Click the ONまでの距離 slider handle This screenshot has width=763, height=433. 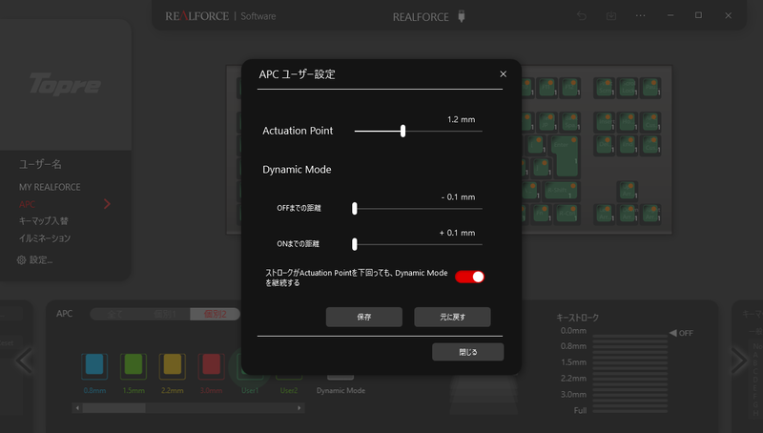tap(355, 244)
